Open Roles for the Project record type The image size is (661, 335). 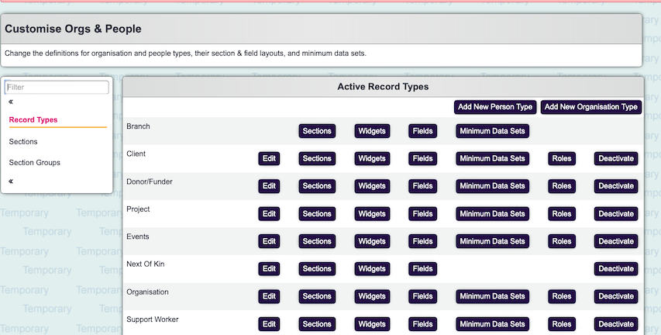pos(561,214)
